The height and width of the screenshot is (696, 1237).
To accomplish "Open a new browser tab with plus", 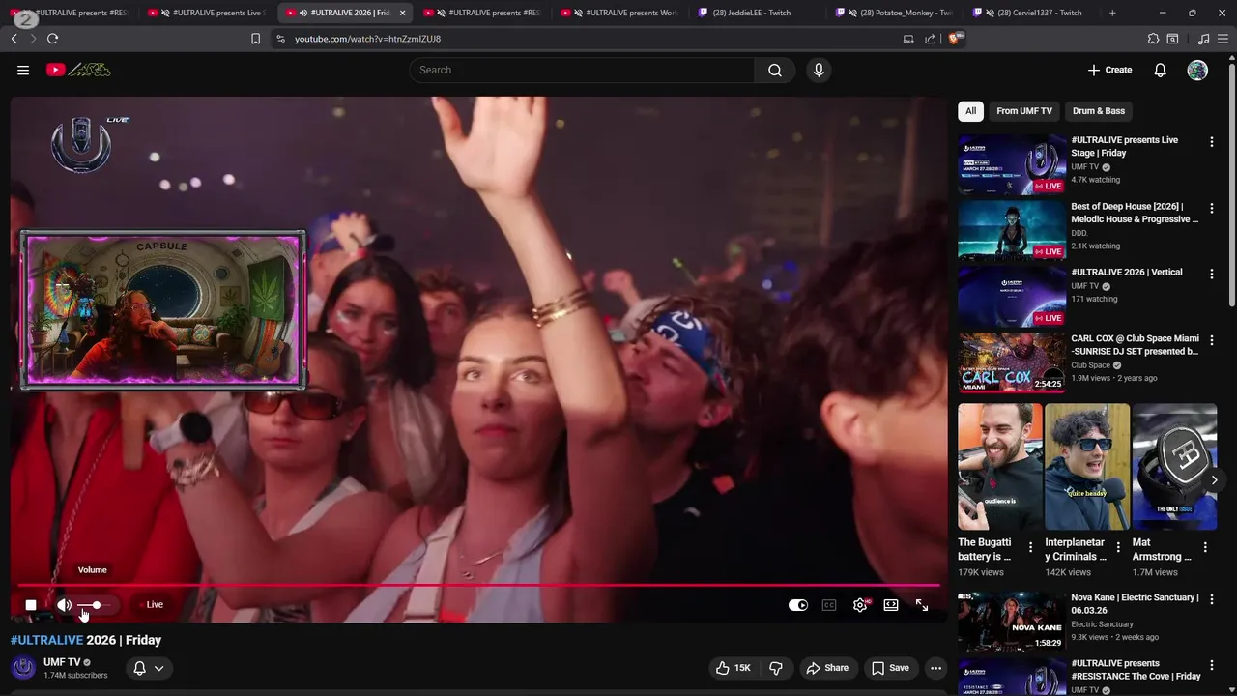I will click(x=1112, y=13).
